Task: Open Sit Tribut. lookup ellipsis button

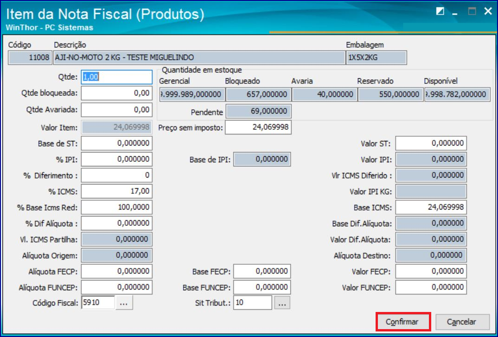Action: point(282,303)
